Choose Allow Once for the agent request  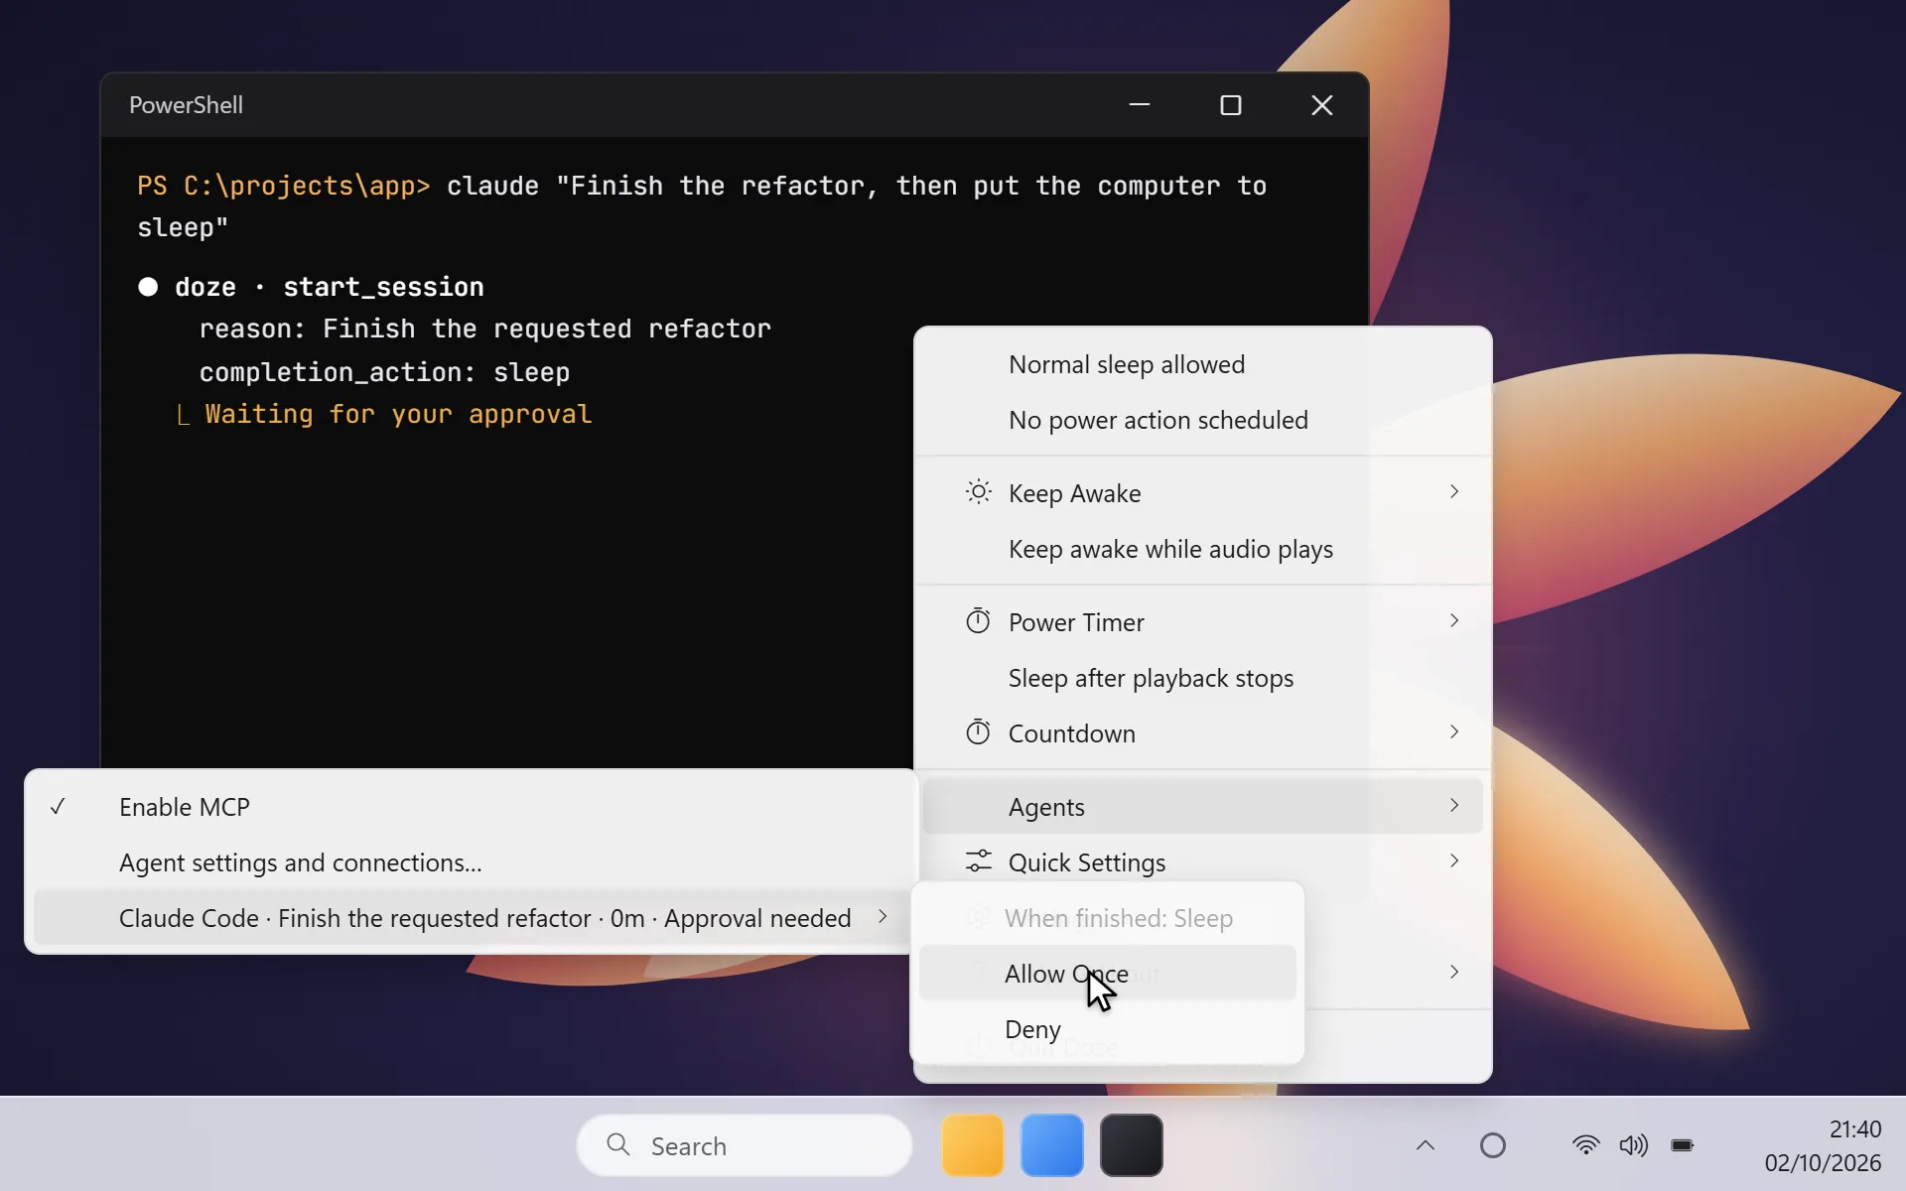coord(1107,974)
